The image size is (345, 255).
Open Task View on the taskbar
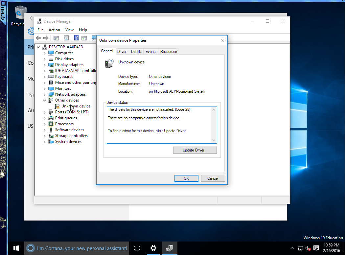[137, 248]
